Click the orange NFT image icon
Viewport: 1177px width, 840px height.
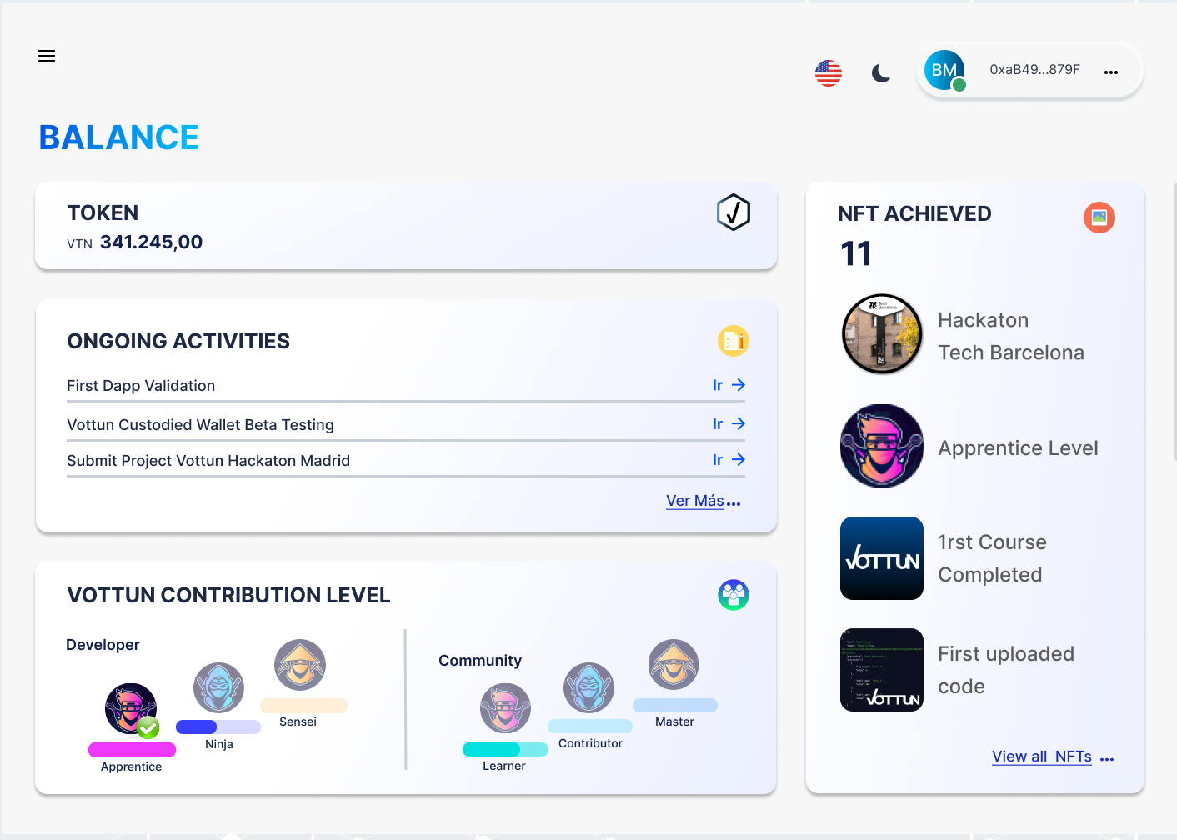tap(1099, 217)
